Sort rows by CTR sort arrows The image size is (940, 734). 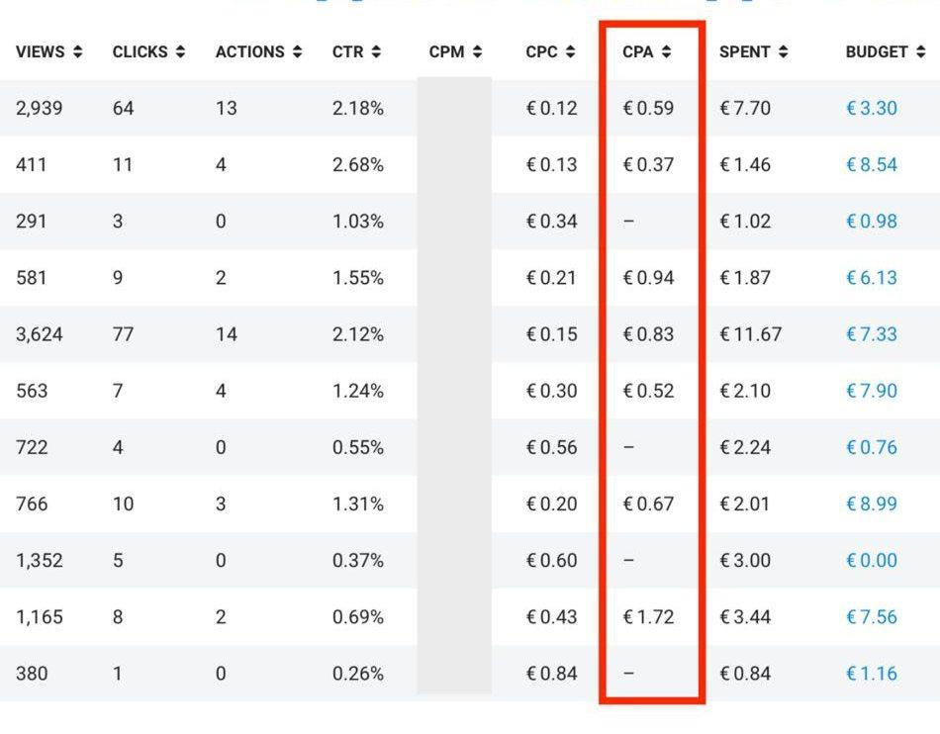coord(376,52)
